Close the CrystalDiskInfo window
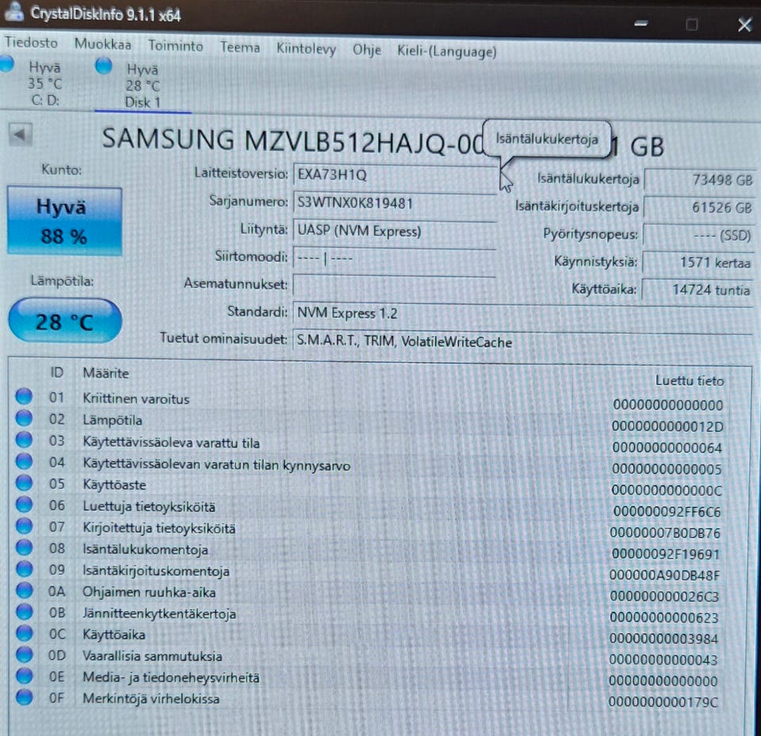Image resolution: width=761 pixels, height=736 pixels. click(x=745, y=25)
